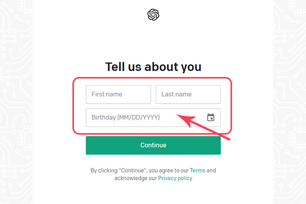Click the word "Tell" in the heading
306x204 pixels.
point(115,67)
